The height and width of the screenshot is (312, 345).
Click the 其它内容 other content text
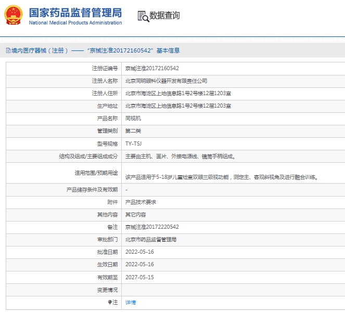tap(135, 215)
